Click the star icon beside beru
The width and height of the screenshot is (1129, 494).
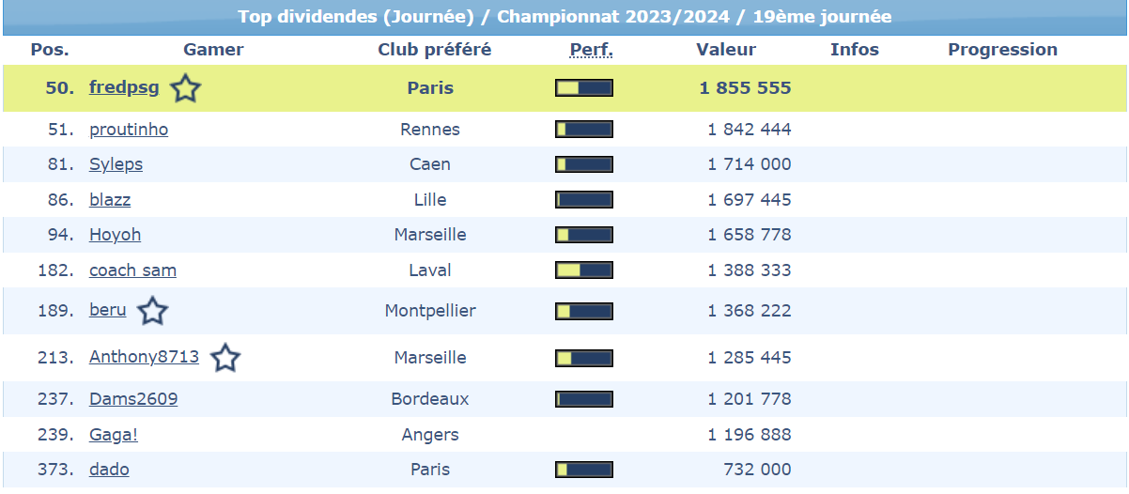pyautogui.click(x=153, y=311)
